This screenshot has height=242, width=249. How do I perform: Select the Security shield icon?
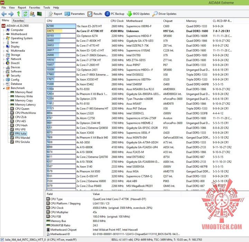tap(8, 75)
